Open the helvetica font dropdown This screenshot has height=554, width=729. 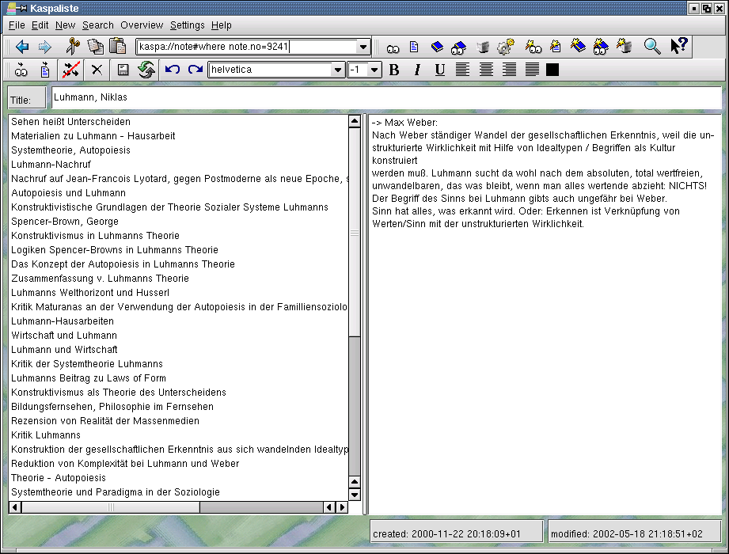coord(337,70)
